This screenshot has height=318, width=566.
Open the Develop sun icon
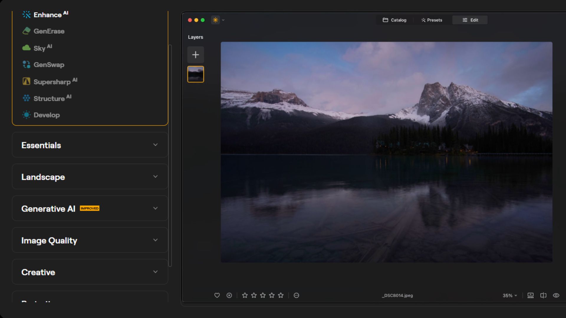[27, 115]
